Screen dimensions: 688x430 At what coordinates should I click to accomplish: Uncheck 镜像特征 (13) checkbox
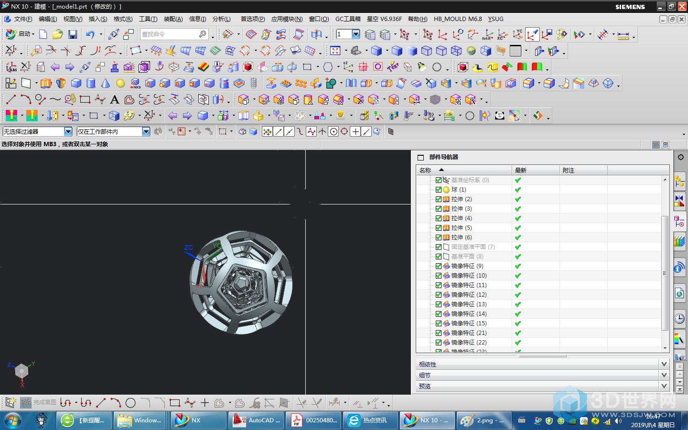tap(438, 304)
